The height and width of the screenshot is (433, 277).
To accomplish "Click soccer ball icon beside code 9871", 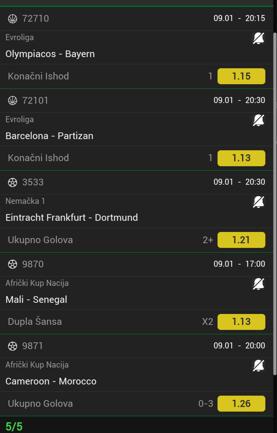I will pos(12,346).
